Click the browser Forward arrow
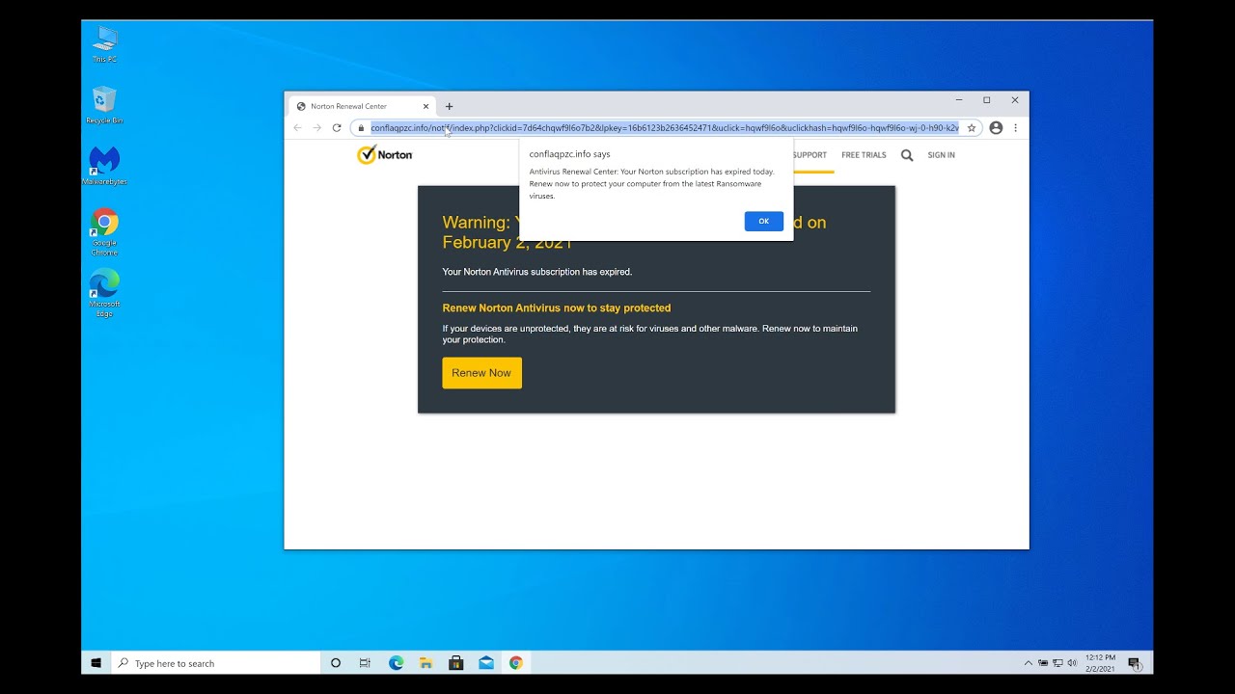 (316, 127)
